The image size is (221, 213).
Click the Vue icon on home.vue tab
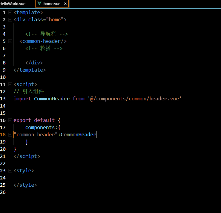39,3
